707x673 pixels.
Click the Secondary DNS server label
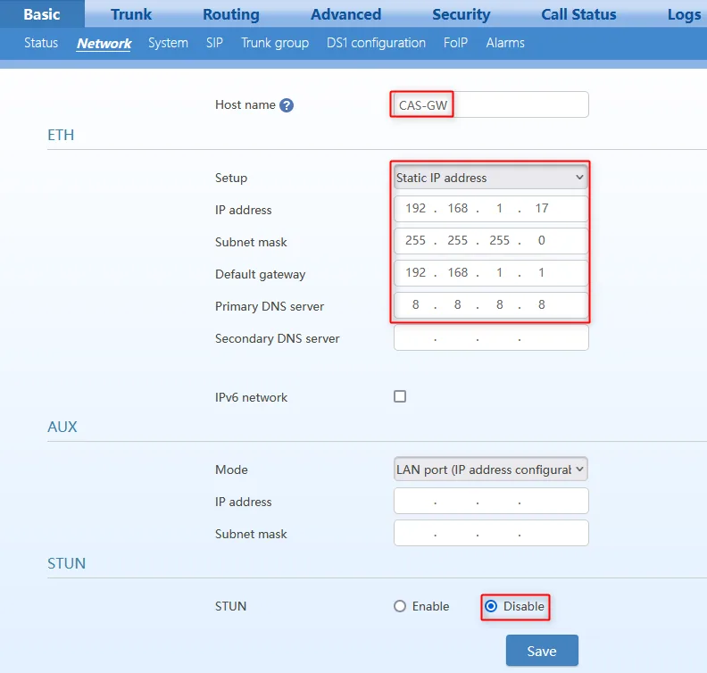(278, 338)
